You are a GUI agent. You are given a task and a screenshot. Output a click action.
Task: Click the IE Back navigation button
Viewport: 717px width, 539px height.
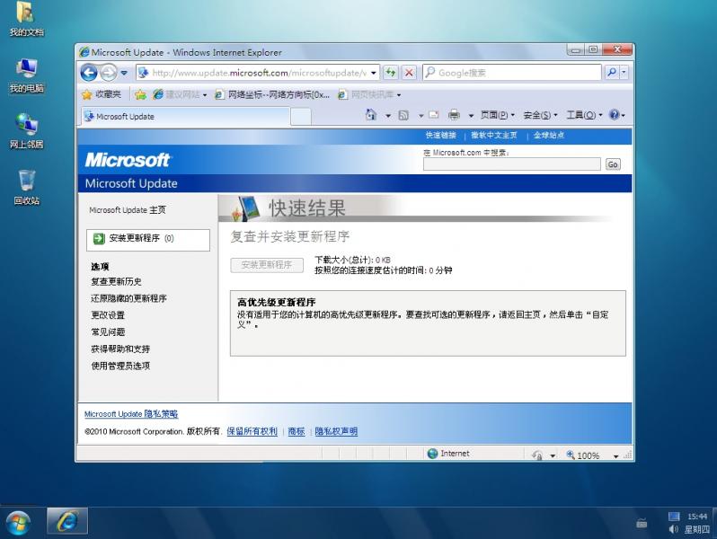(x=89, y=73)
